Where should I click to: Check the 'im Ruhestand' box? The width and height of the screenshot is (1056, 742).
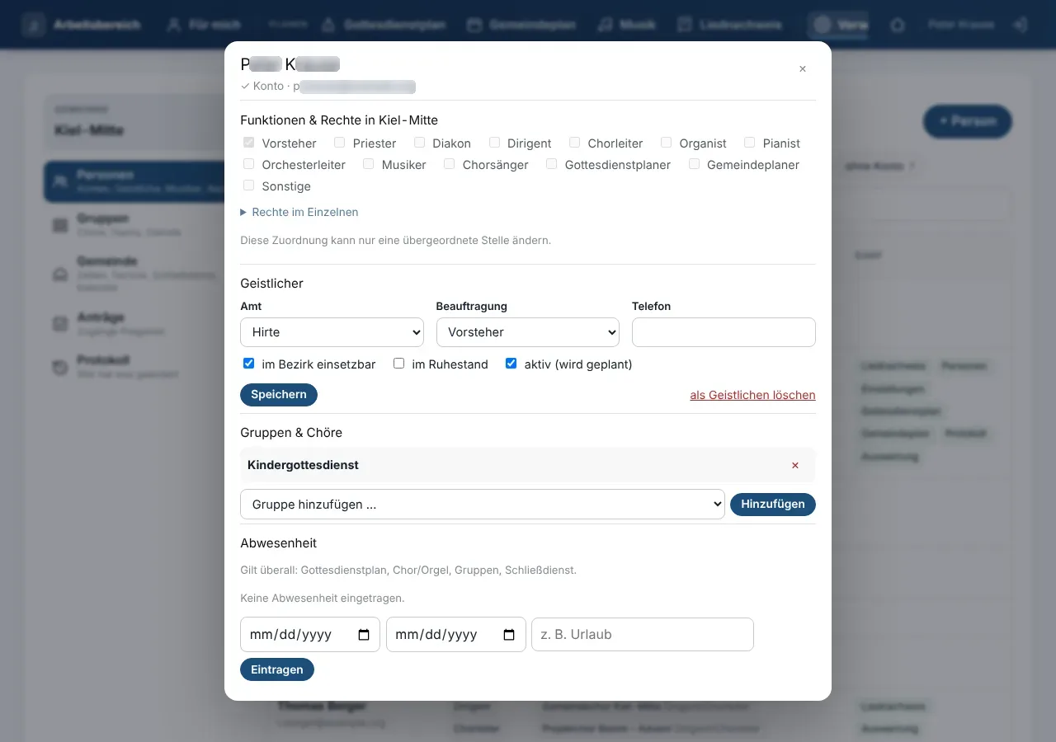pos(398,364)
